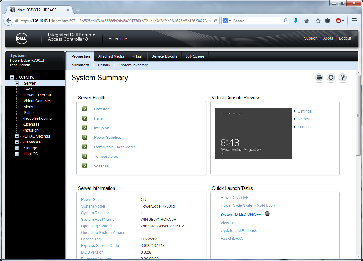Switch to the Attached Media tab
363x261 pixels.
[111, 56]
